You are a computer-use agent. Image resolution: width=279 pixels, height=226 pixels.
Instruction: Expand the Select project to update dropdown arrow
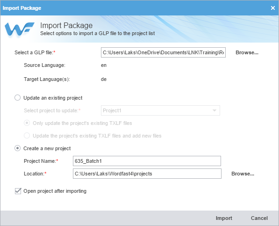click(215, 110)
